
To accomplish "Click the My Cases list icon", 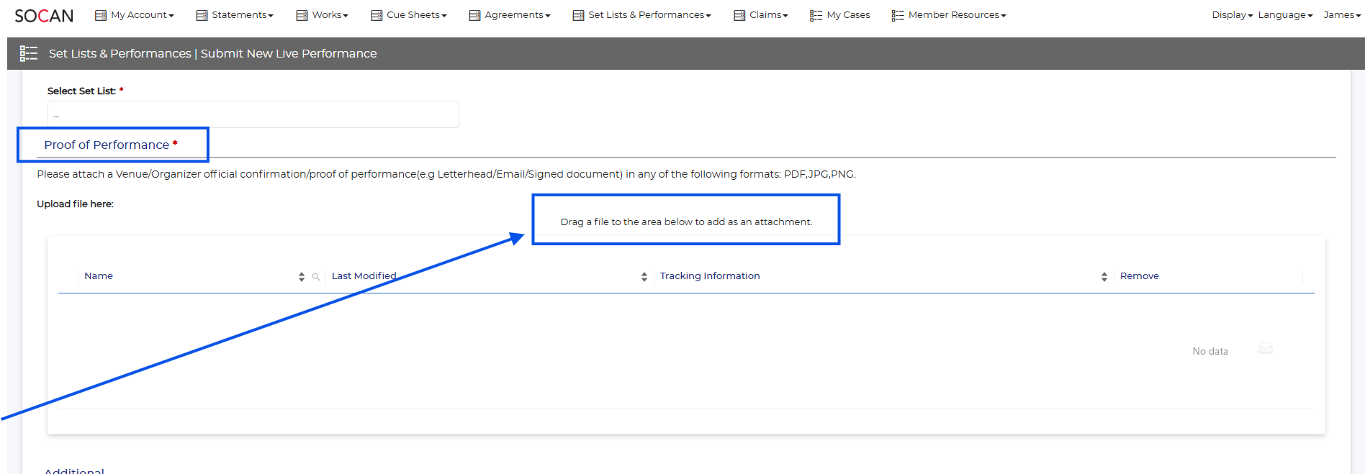I will point(816,15).
